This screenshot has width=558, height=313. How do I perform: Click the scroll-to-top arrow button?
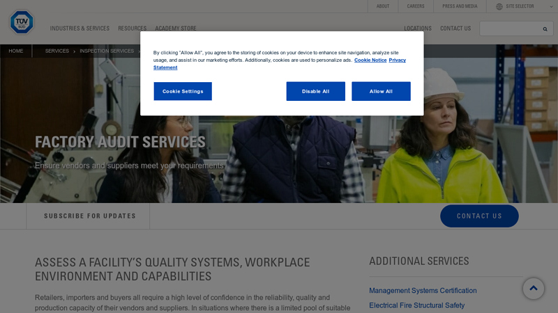click(x=533, y=289)
